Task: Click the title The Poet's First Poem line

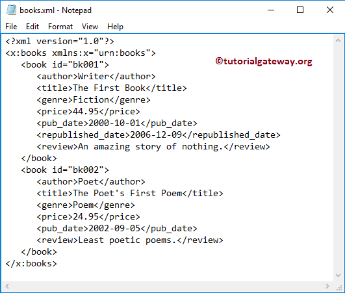Action: (130, 193)
